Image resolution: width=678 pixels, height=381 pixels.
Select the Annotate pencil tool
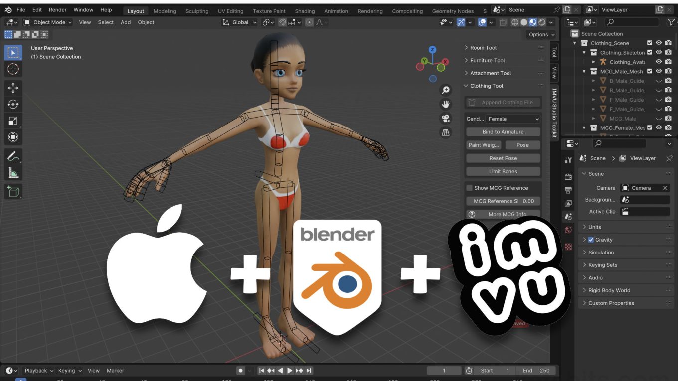click(x=13, y=156)
